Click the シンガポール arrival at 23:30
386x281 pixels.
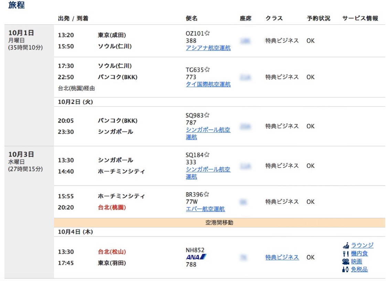(116, 132)
